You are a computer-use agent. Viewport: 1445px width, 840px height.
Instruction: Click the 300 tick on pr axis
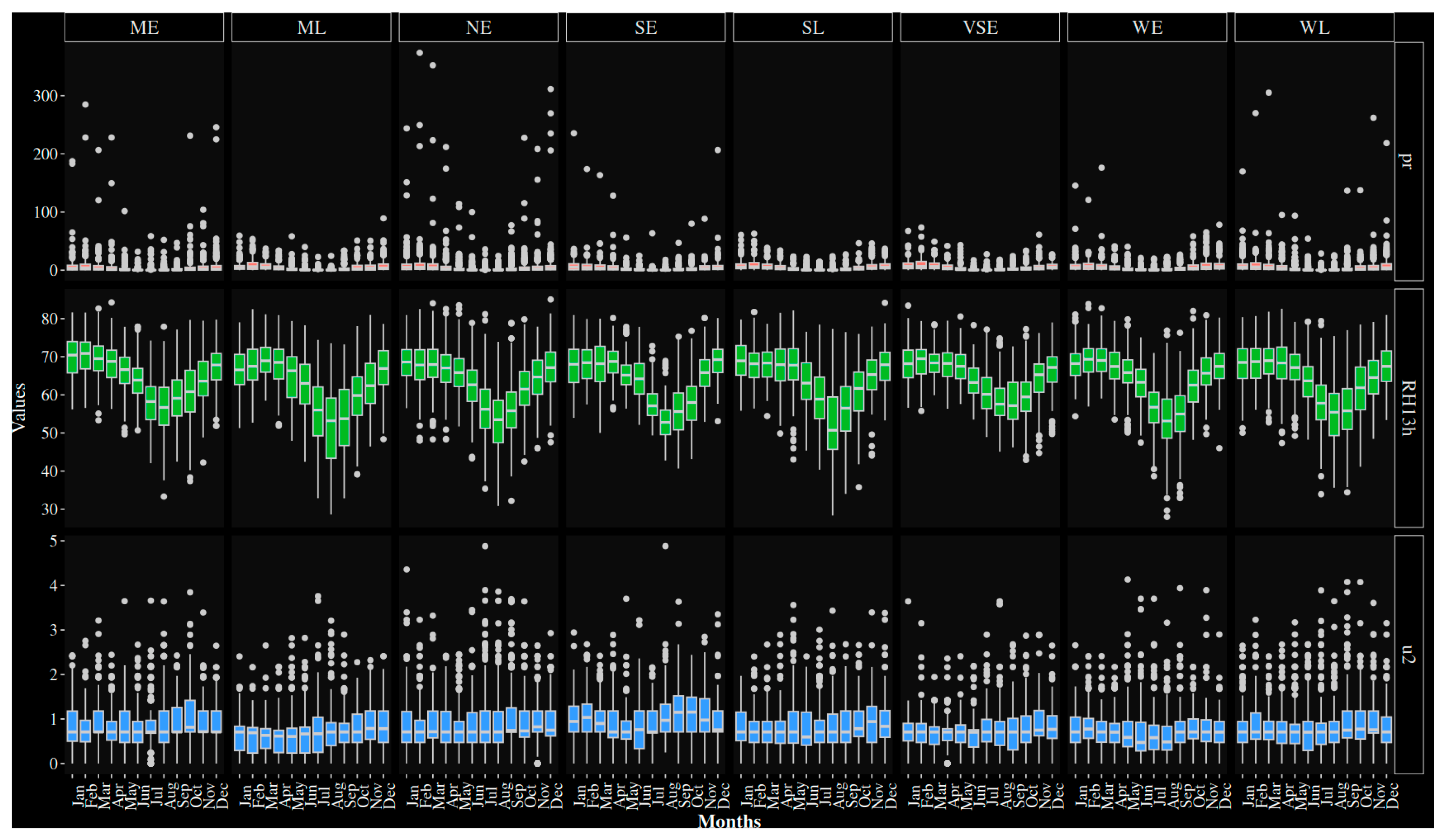[x=45, y=96]
